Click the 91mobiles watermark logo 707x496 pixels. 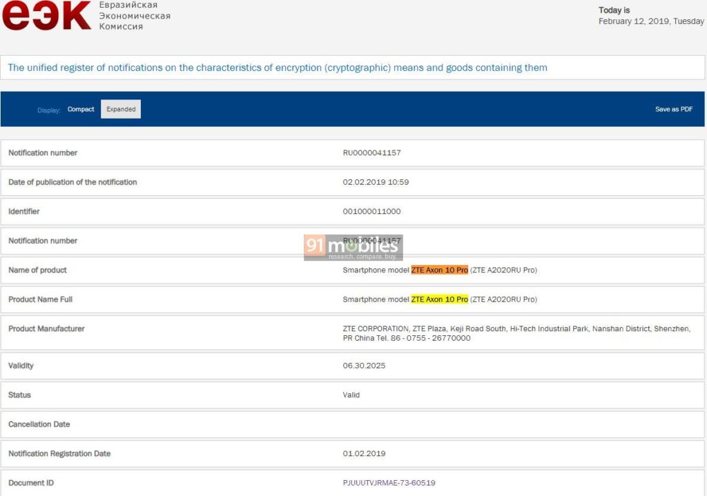click(353, 248)
